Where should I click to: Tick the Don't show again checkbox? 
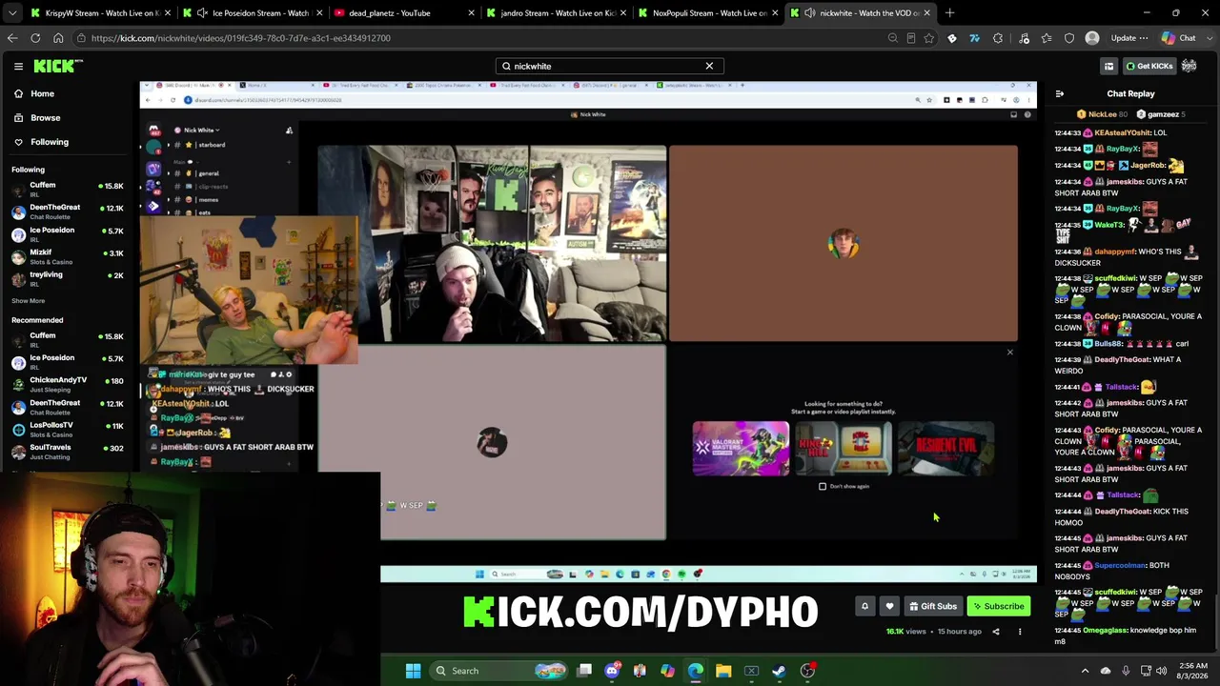823,486
